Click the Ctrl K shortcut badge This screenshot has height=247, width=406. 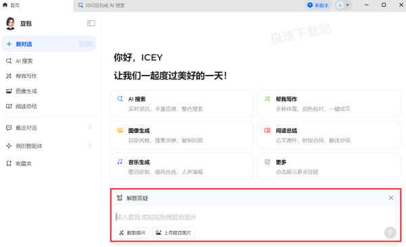click(86, 44)
